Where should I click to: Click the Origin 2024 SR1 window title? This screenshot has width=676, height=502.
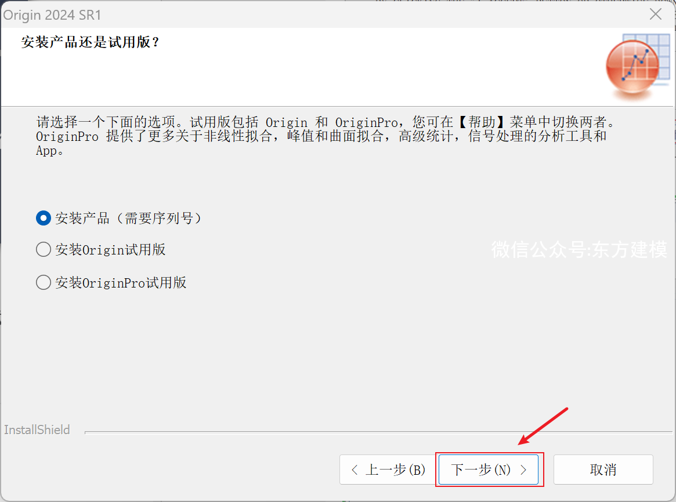(52, 15)
